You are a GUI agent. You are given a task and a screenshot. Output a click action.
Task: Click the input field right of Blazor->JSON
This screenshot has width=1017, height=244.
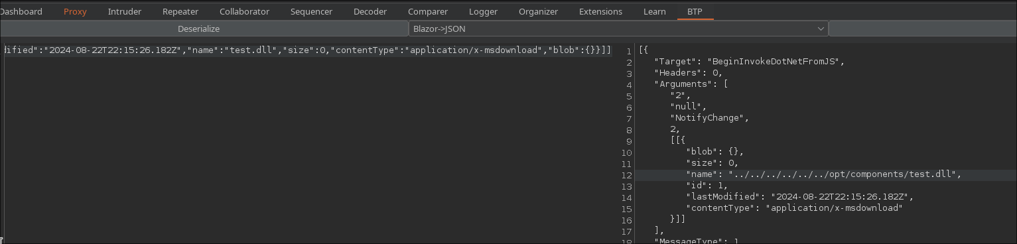click(x=922, y=29)
